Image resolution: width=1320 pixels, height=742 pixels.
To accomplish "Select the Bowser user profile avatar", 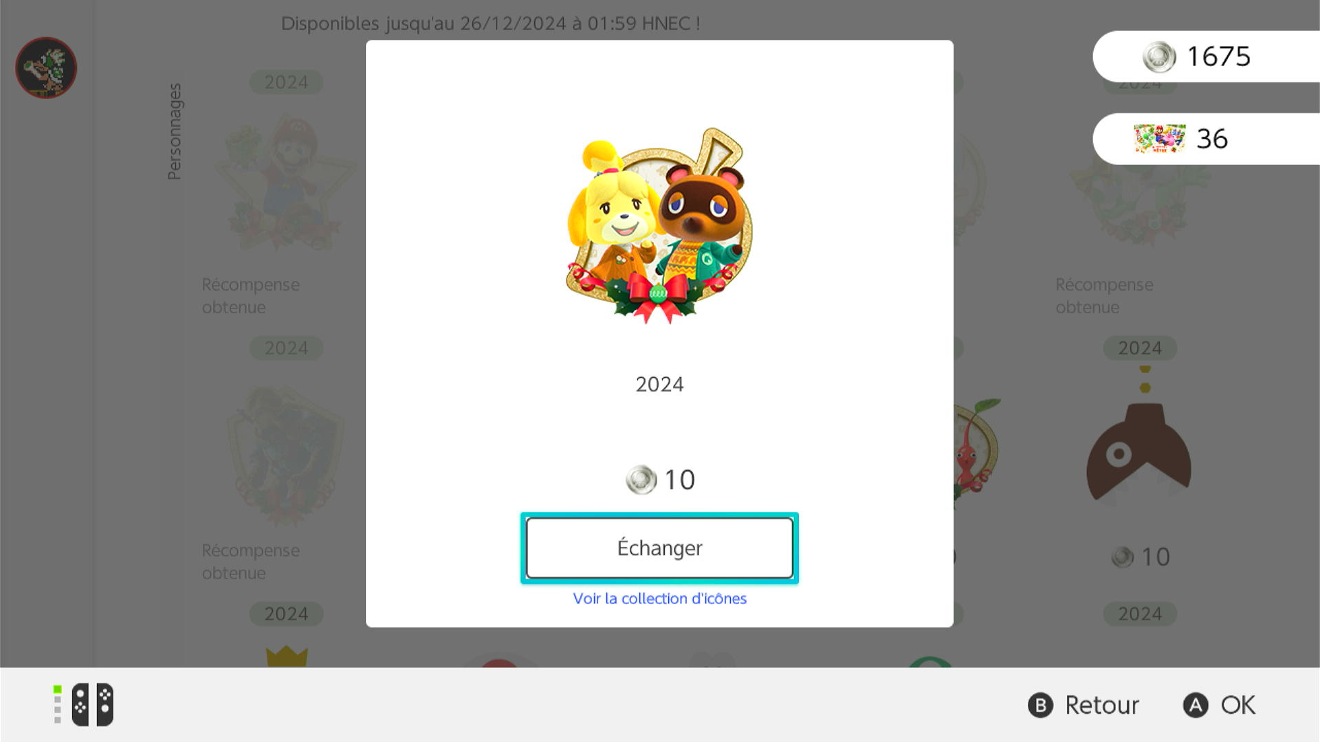I will tap(46, 67).
